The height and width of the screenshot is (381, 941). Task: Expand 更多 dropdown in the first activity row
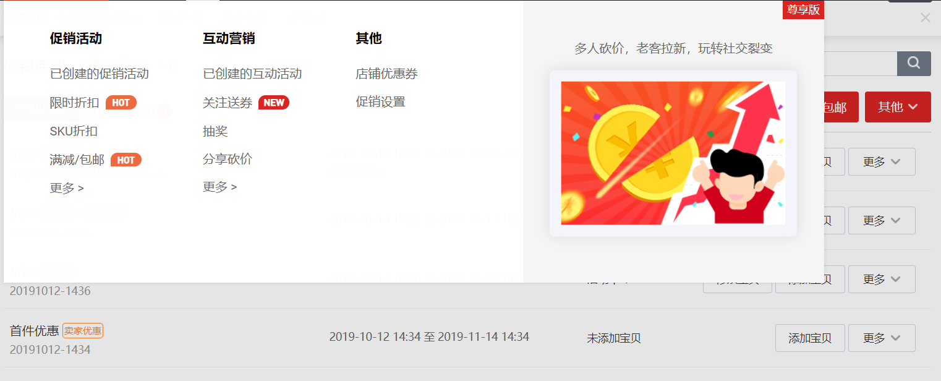pyautogui.click(x=882, y=162)
